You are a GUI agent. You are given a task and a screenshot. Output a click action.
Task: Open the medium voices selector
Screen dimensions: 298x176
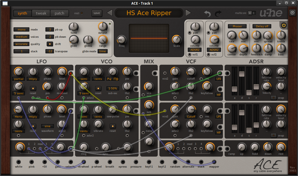point(21,37)
